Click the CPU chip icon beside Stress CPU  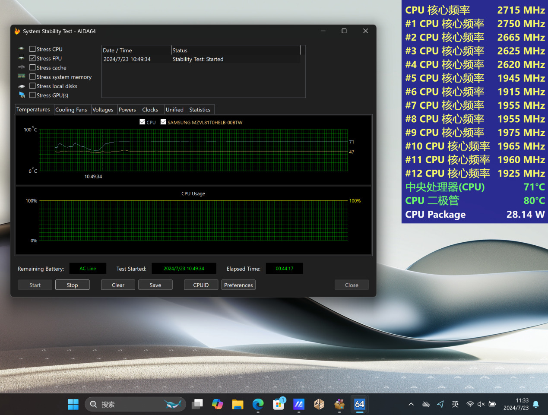click(x=21, y=49)
